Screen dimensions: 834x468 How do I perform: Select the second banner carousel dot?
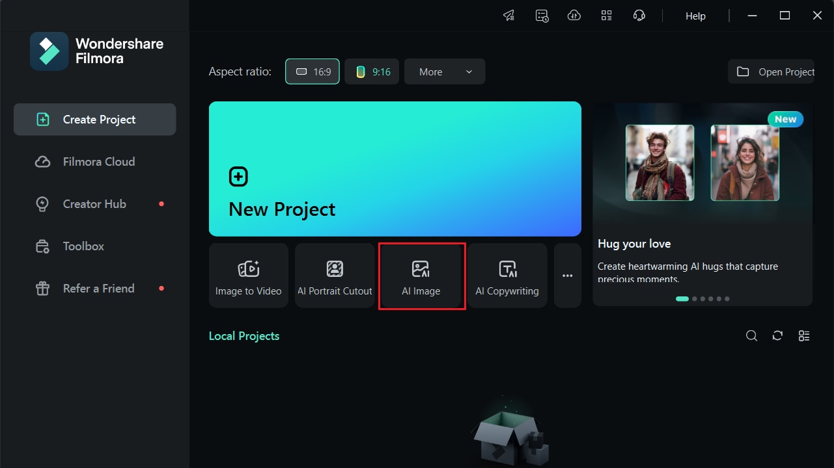(695, 299)
